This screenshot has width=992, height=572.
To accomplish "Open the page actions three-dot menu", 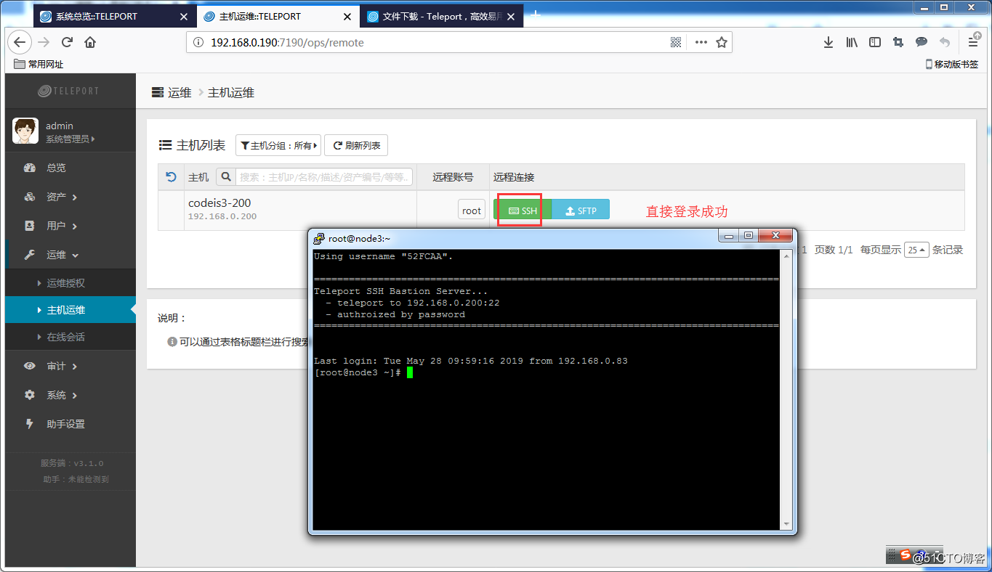I will point(701,42).
